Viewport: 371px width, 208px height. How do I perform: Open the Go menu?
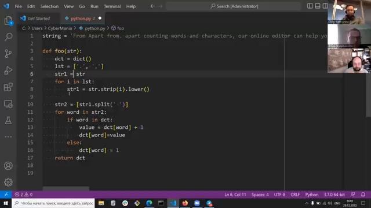click(82, 6)
